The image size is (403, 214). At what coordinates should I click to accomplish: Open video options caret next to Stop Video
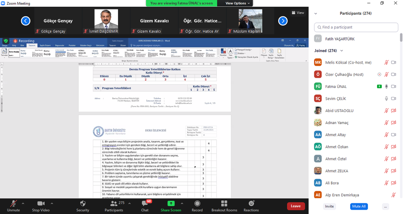(x=52, y=203)
